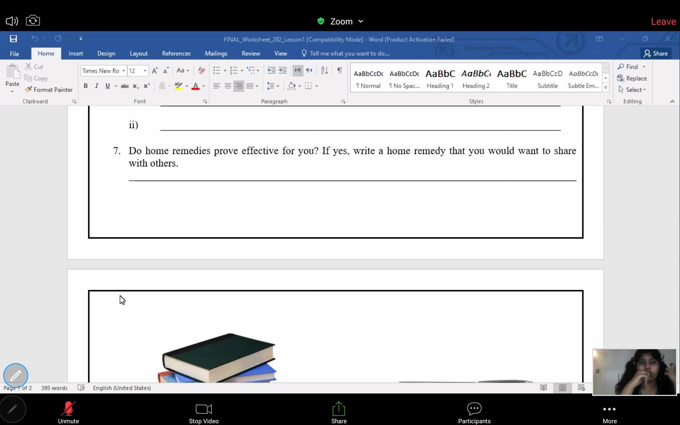Apply the yellow text highlight color

(x=178, y=86)
